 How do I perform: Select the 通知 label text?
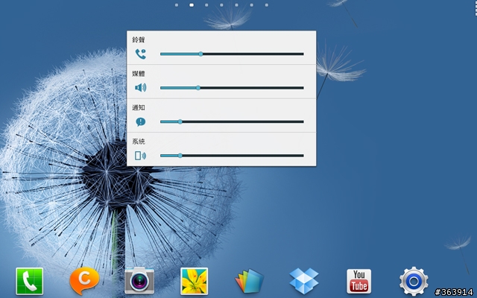(x=139, y=107)
